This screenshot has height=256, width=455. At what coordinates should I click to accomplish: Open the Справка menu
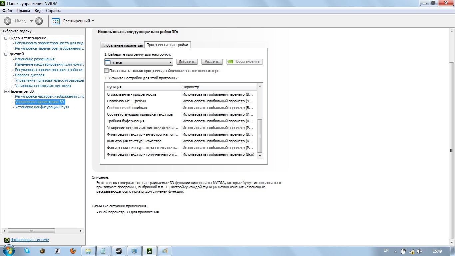point(54,11)
